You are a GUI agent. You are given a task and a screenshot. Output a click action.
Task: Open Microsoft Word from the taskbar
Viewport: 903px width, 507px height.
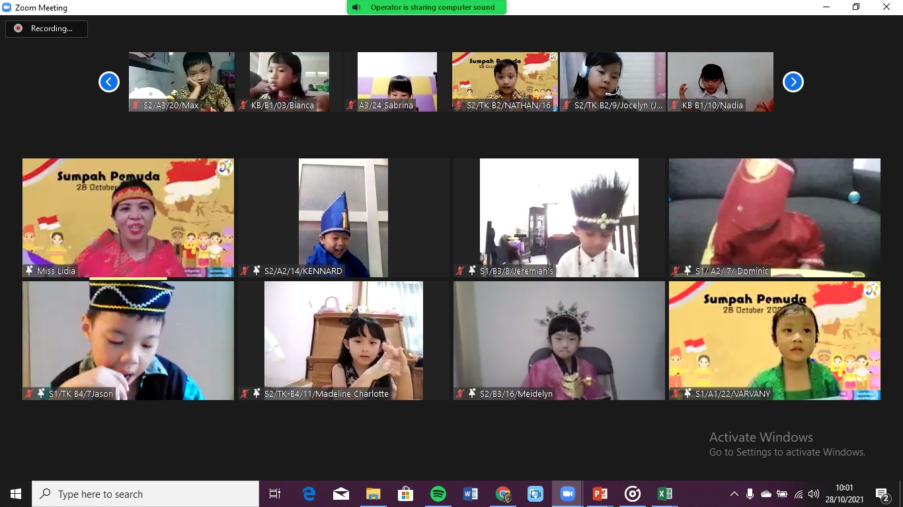pos(470,494)
